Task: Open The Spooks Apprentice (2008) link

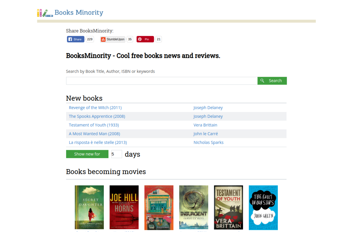Action: click(x=97, y=116)
